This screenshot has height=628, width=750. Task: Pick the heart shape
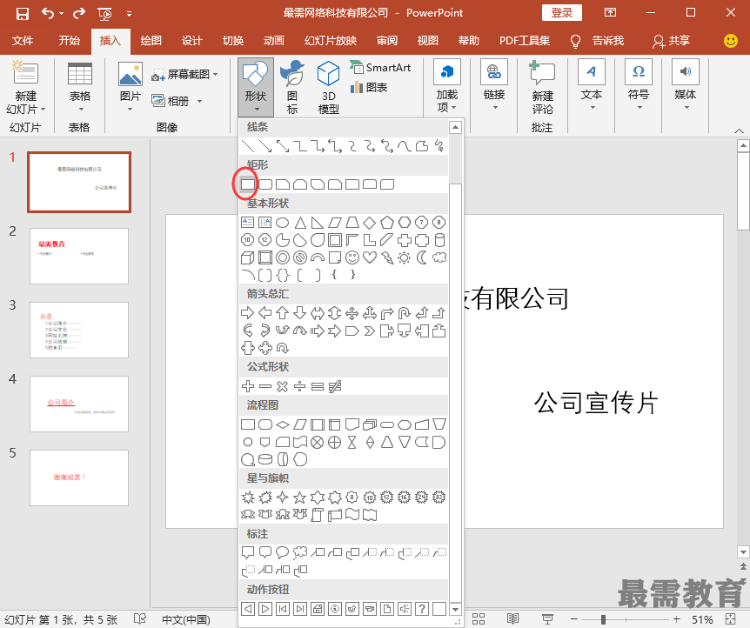370,257
